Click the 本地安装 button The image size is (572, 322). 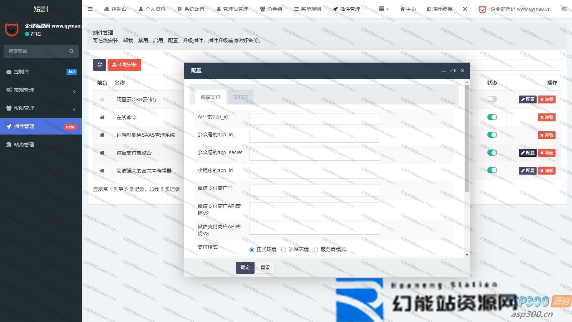(124, 65)
